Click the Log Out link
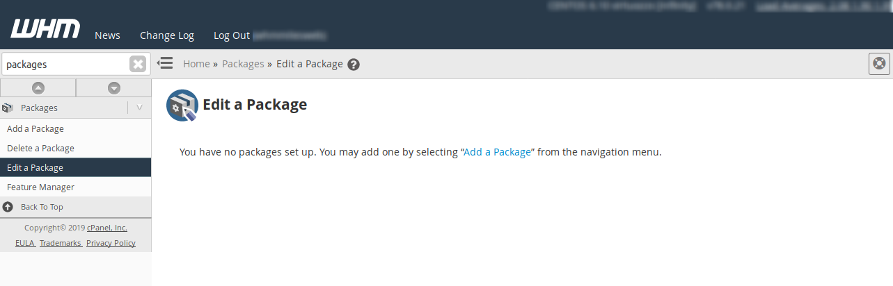The width and height of the screenshot is (893, 286). (x=232, y=35)
